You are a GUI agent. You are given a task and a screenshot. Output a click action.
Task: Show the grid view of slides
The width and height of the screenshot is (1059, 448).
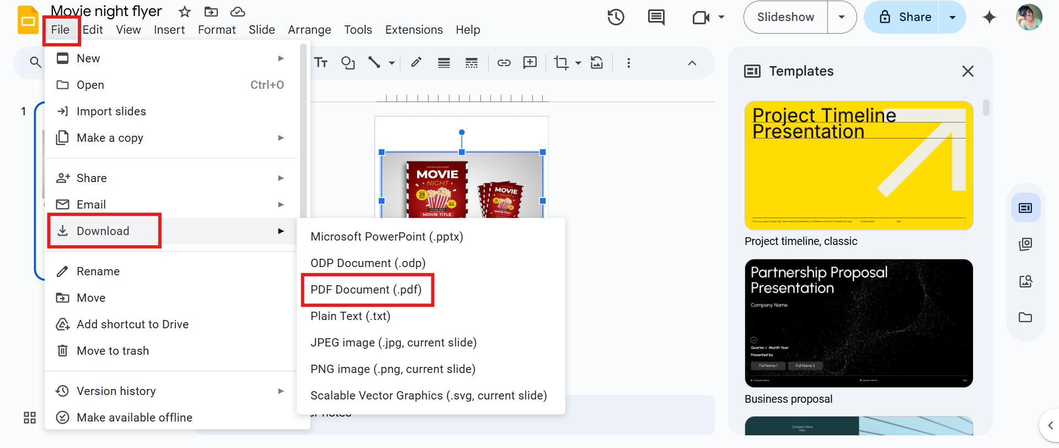pos(30,418)
